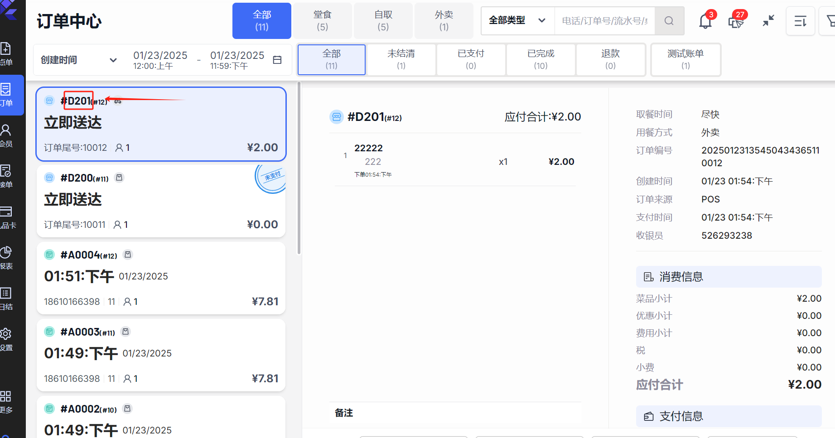Click the 订单尾号:10012 text
Viewport: 835px width, 438px height.
pos(75,148)
